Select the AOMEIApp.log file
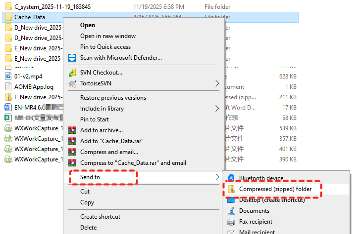Screen dimensions: 361x234 pyautogui.click(x=34, y=86)
